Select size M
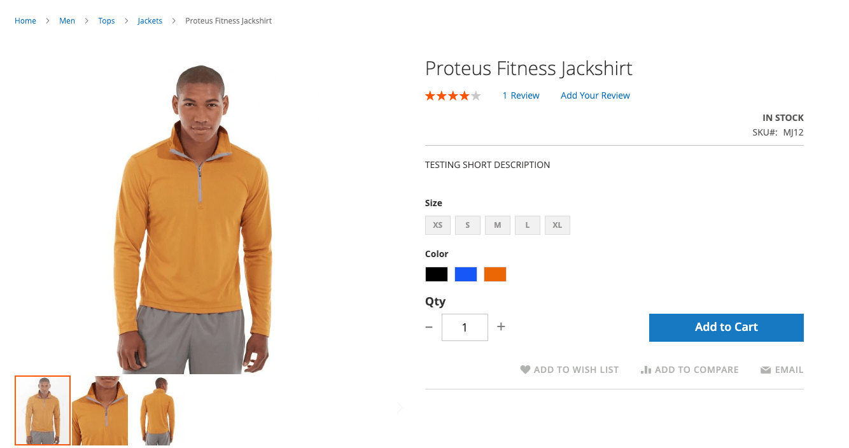The width and height of the screenshot is (849, 448). tap(497, 225)
